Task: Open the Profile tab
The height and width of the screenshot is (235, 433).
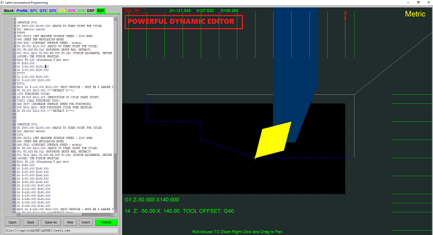Action: pyautogui.click(x=22, y=11)
